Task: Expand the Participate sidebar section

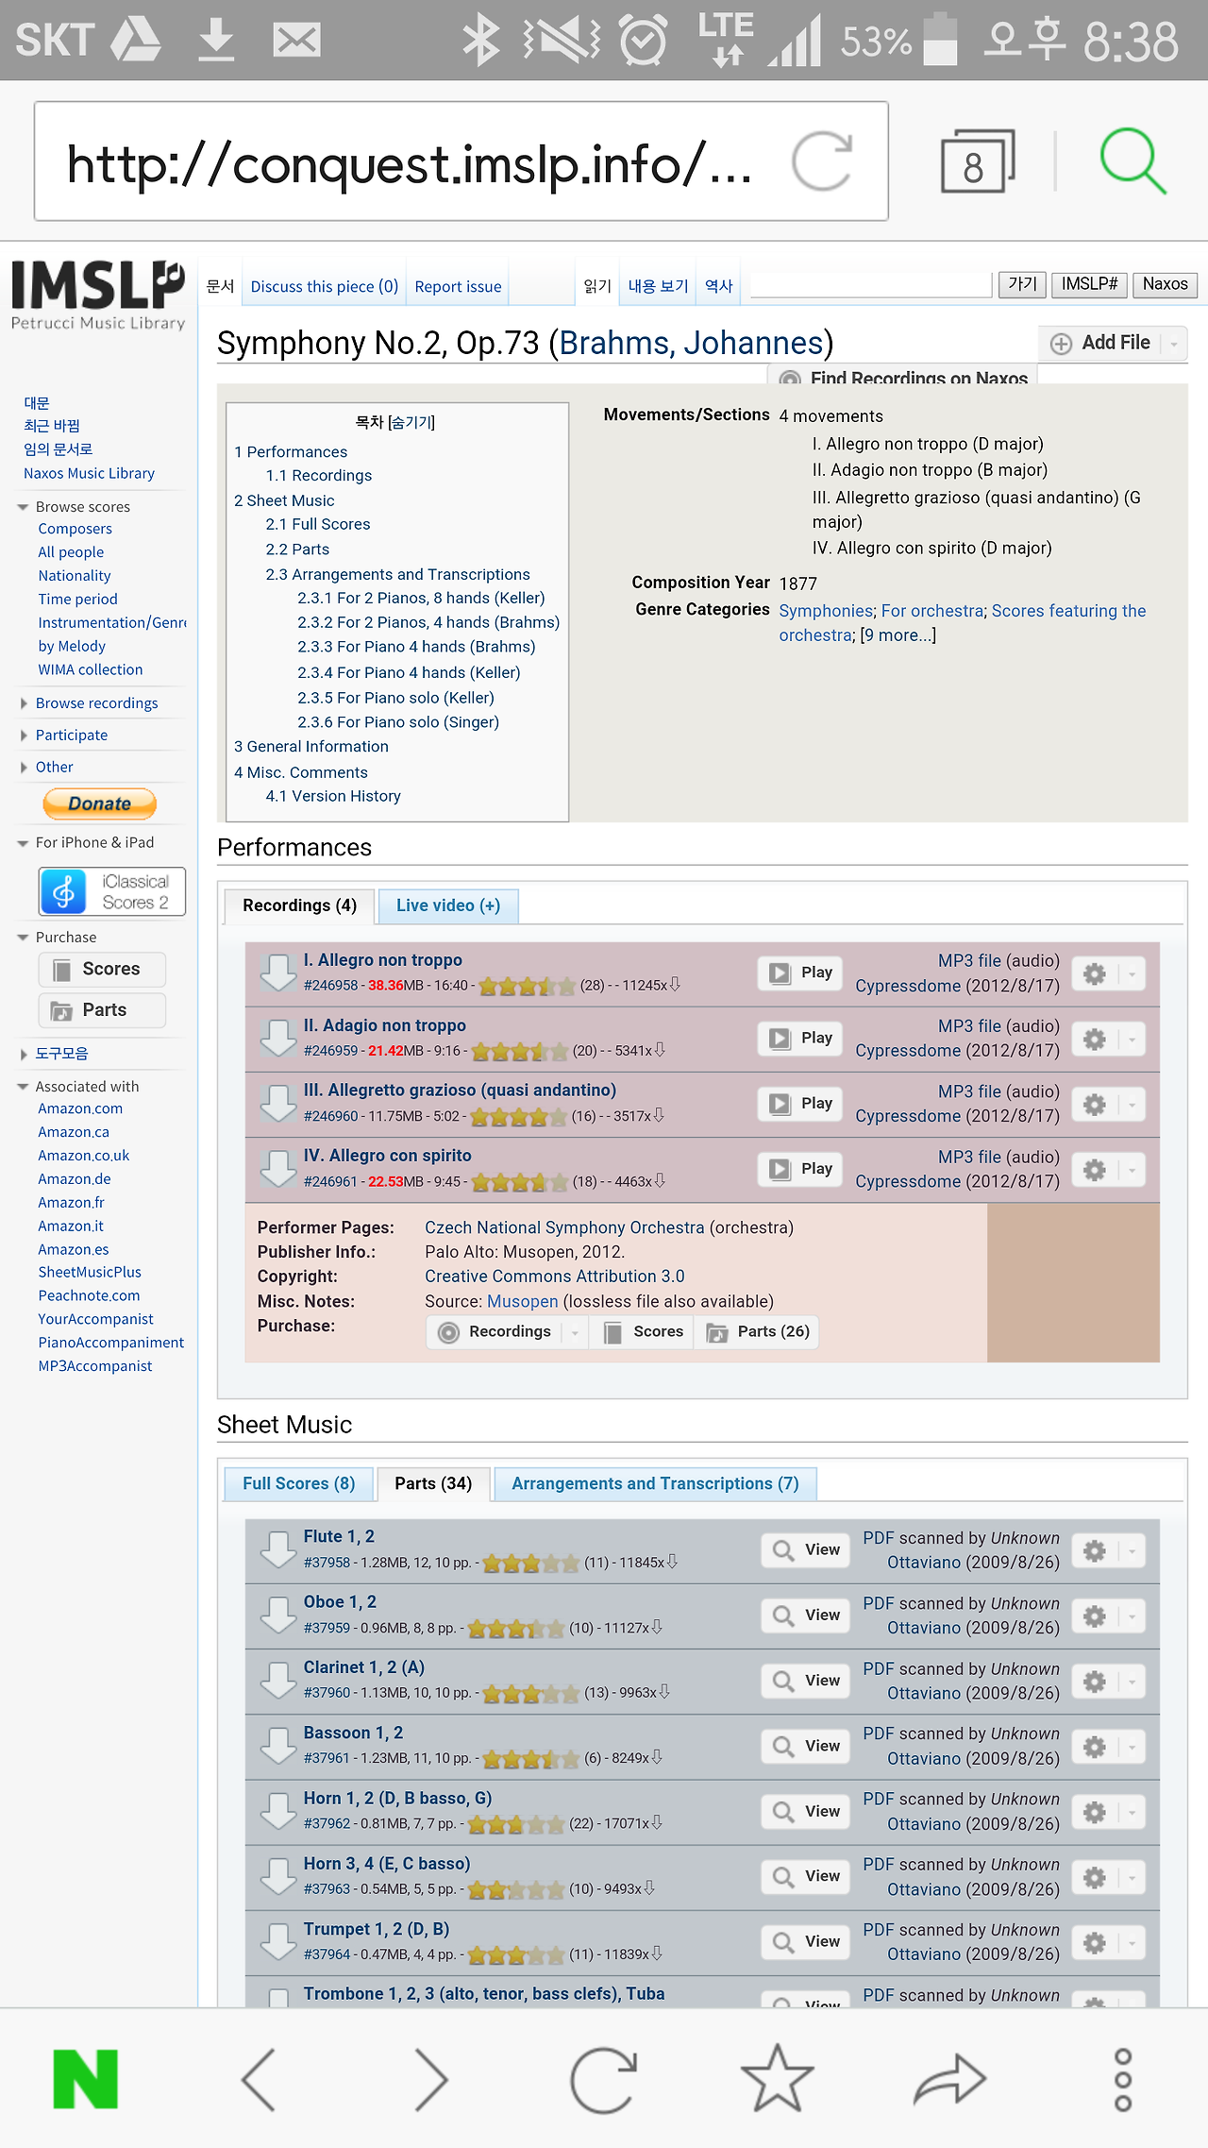Action: [x=23, y=736]
